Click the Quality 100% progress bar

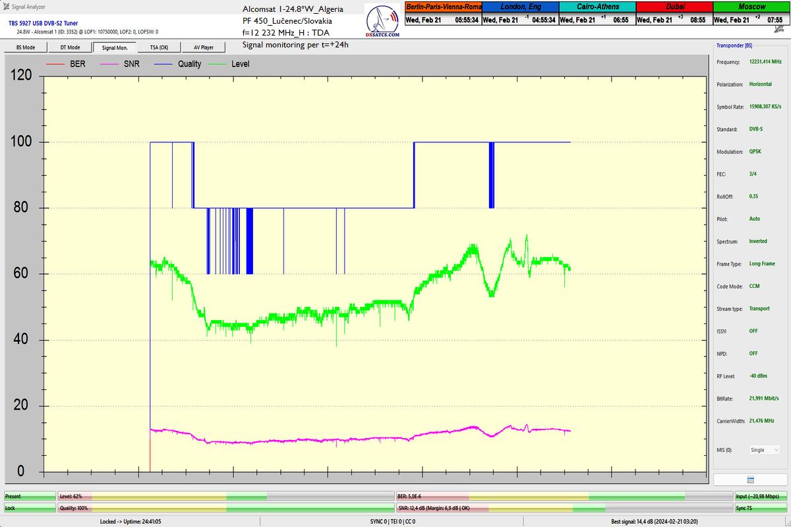tap(225, 508)
